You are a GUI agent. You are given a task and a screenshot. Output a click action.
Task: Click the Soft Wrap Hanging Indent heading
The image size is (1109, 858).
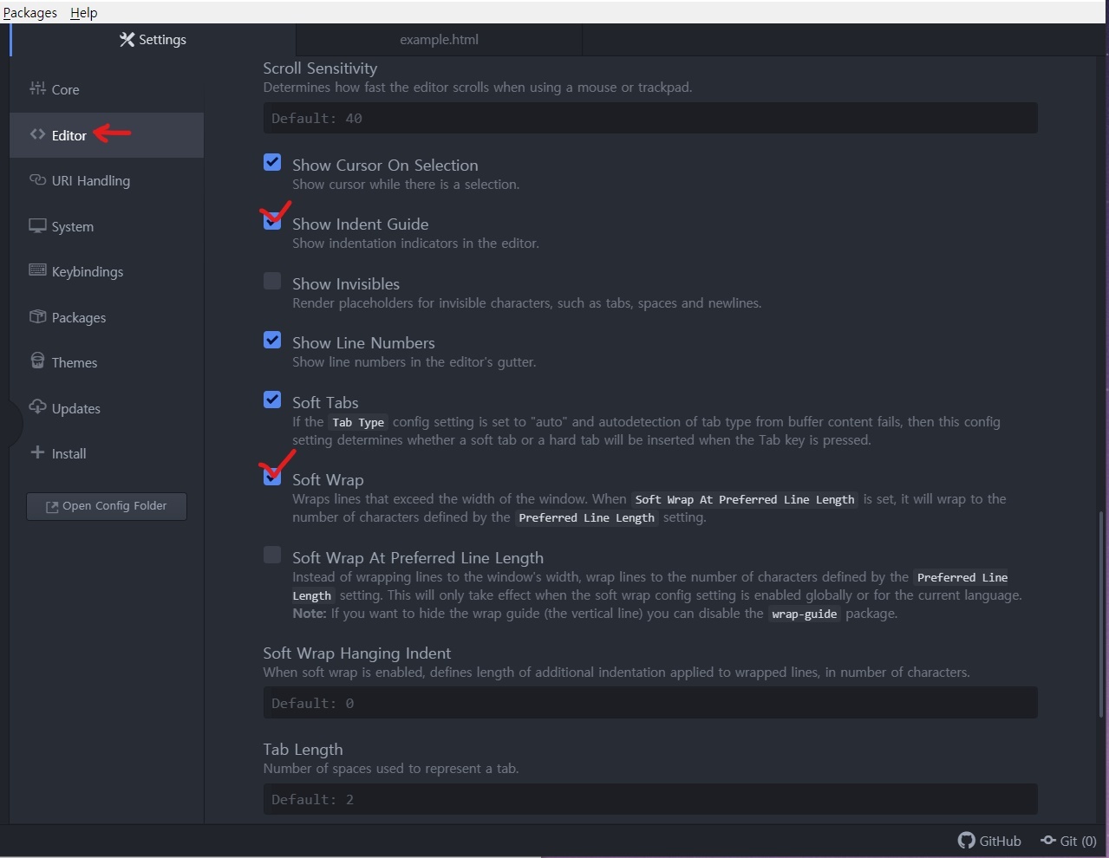coord(357,653)
